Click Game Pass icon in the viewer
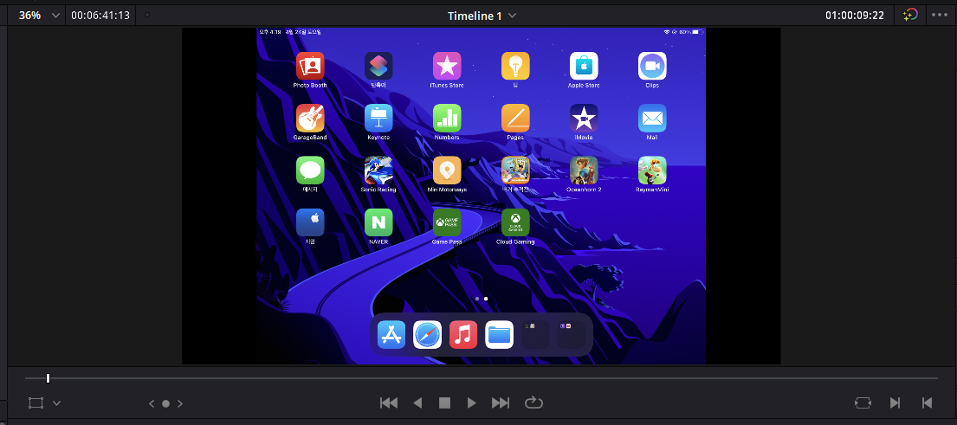 (x=447, y=222)
